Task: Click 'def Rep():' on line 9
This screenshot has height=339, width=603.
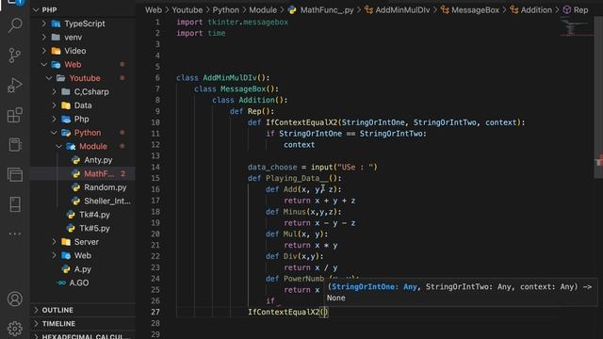Action: (252, 111)
